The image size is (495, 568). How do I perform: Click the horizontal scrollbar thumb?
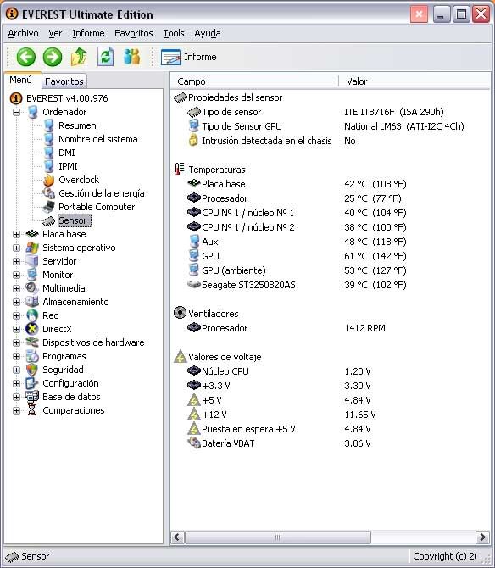pos(278,537)
